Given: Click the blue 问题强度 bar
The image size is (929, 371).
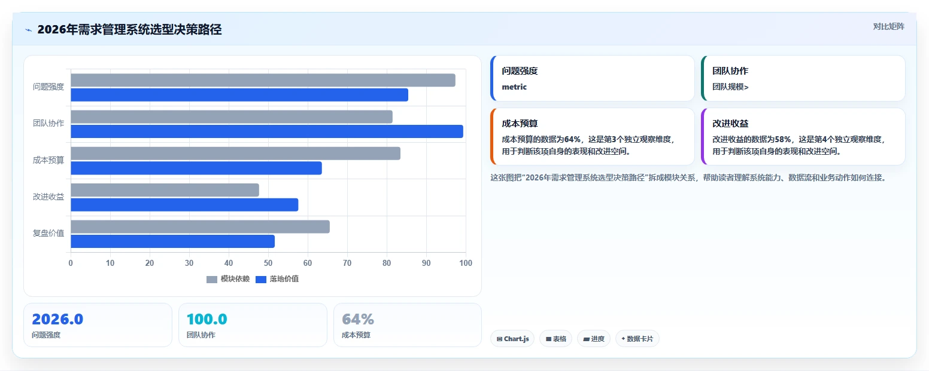Looking at the screenshot, I should (239, 95).
